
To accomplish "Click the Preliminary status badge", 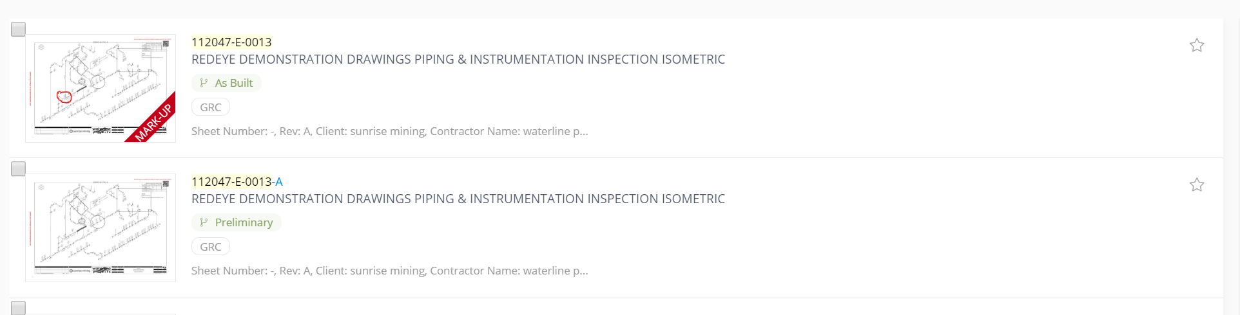I will click(x=237, y=222).
